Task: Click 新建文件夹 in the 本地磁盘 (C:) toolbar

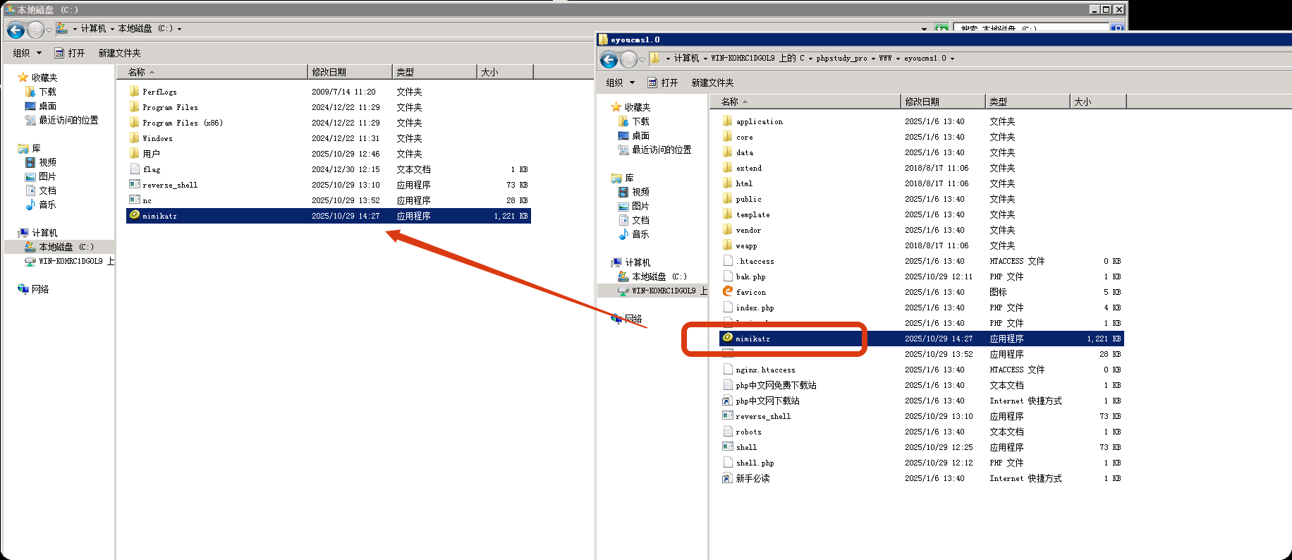Action: (x=119, y=53)
